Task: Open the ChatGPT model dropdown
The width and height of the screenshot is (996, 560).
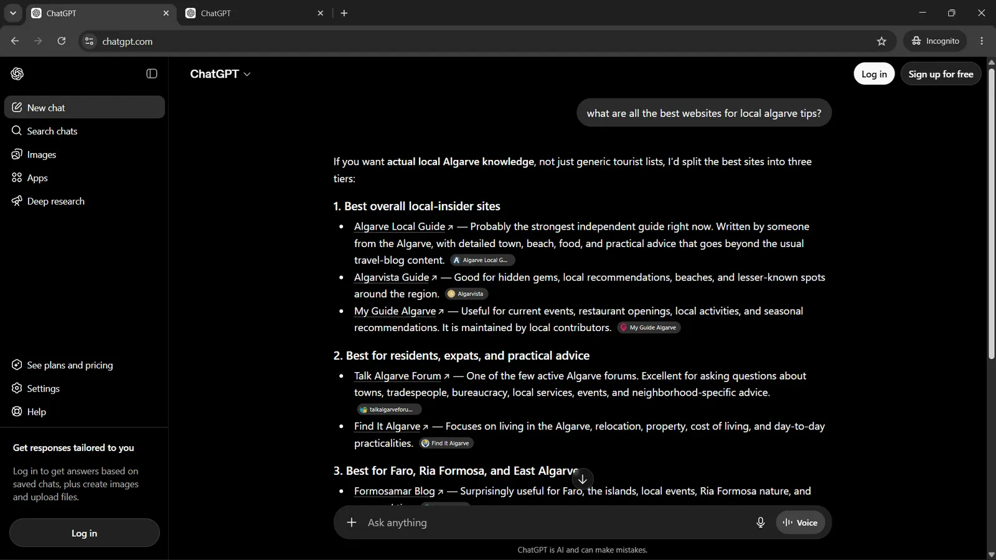Action: point(220,74)
